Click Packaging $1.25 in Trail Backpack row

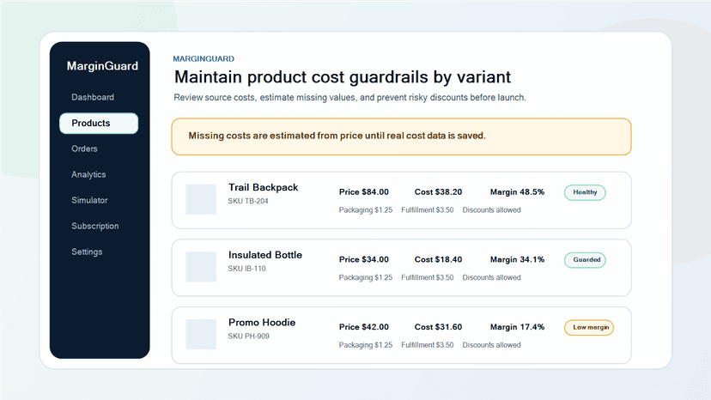point(366,210)
